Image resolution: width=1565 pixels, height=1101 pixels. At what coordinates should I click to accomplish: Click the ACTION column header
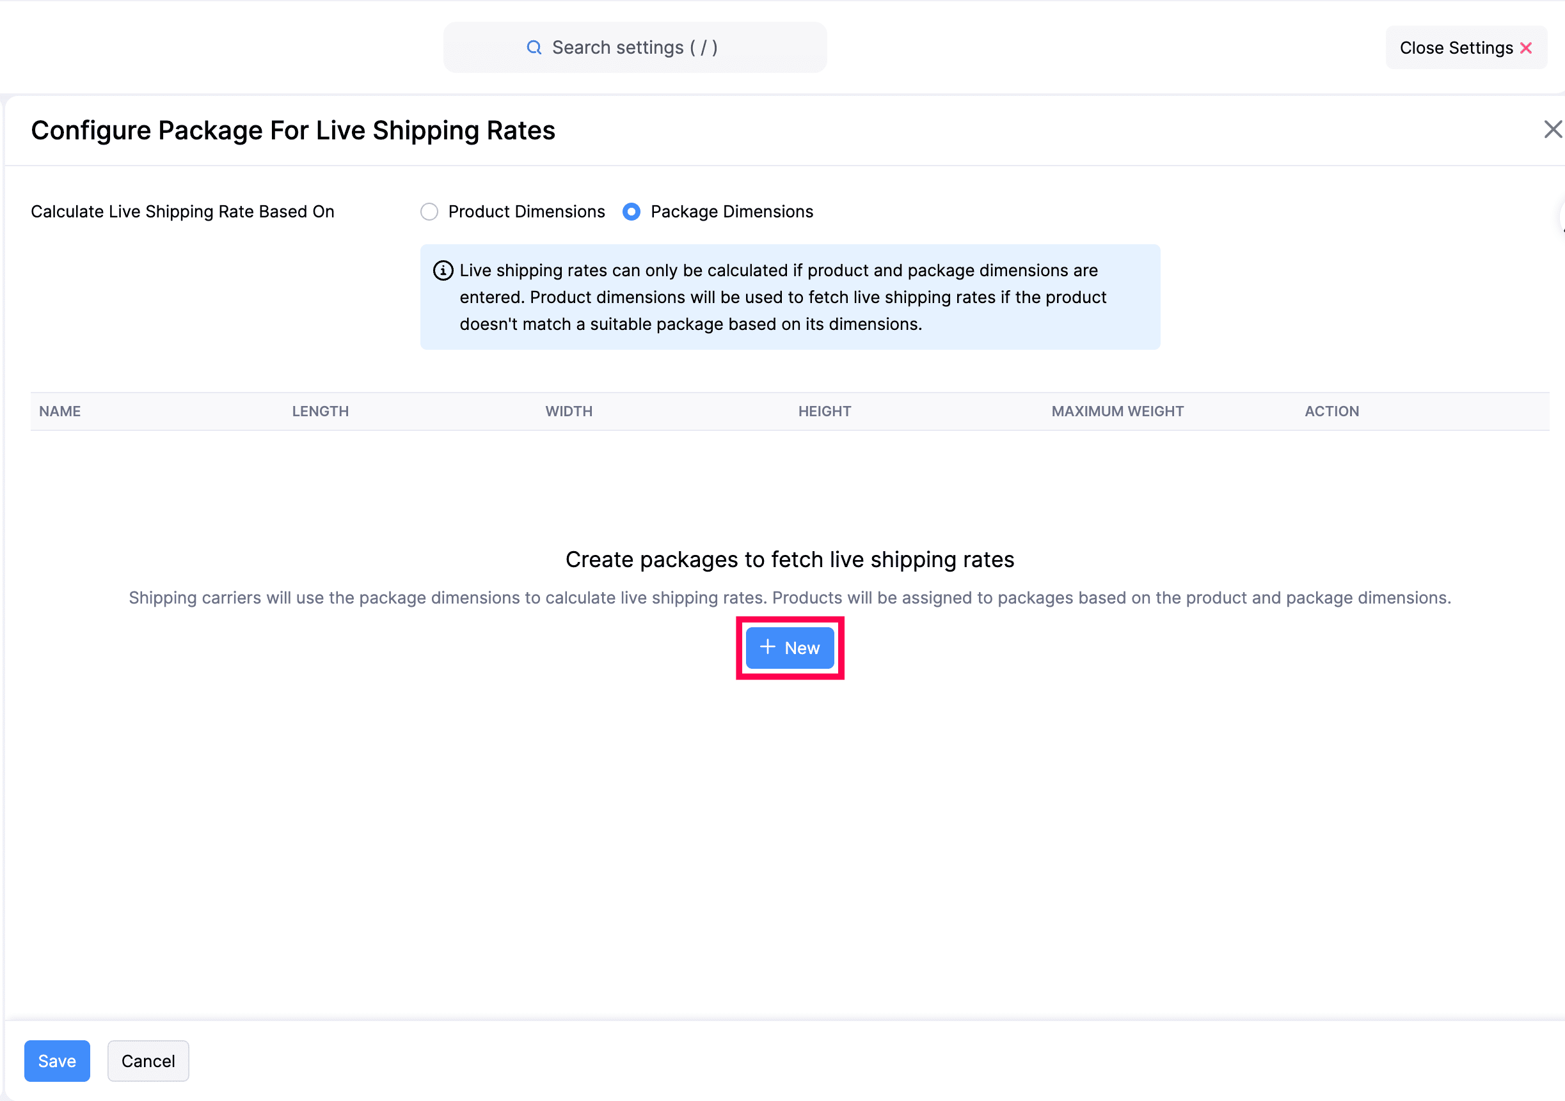click(1332, 412)
